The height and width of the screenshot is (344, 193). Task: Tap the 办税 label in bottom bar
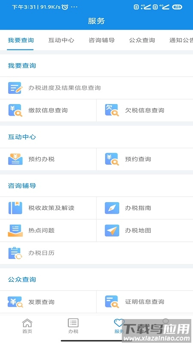click(x=73, y=331)
